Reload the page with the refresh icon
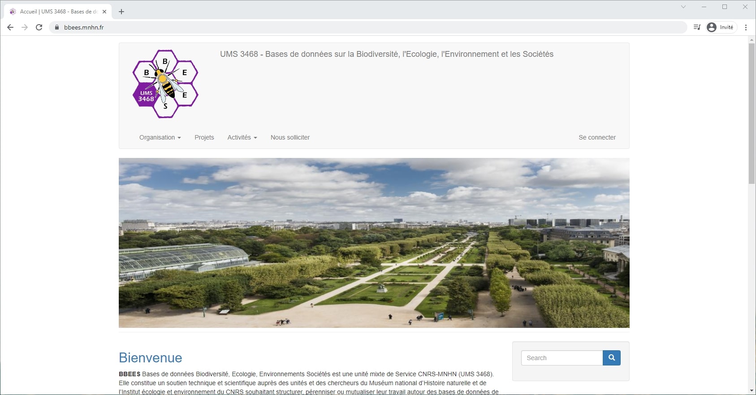Viewport: 756px width, 395px height. pyautogui.click(x=39, y=27)
